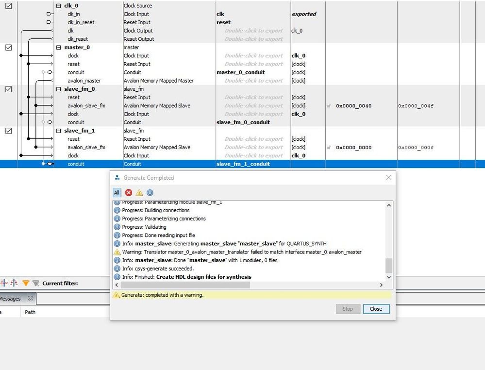Image resolution: width=485 pixels, height=370 pixels.
Task: Uncheck the clk_0 component checkbox
Action: pyautogui.click(x=8, y=6)
